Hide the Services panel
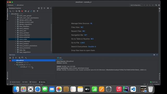 click(x=157, y=55)
